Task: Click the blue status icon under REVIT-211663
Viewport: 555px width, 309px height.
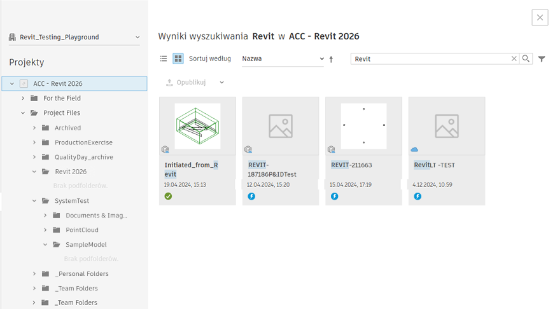Action: coord(335,196)
